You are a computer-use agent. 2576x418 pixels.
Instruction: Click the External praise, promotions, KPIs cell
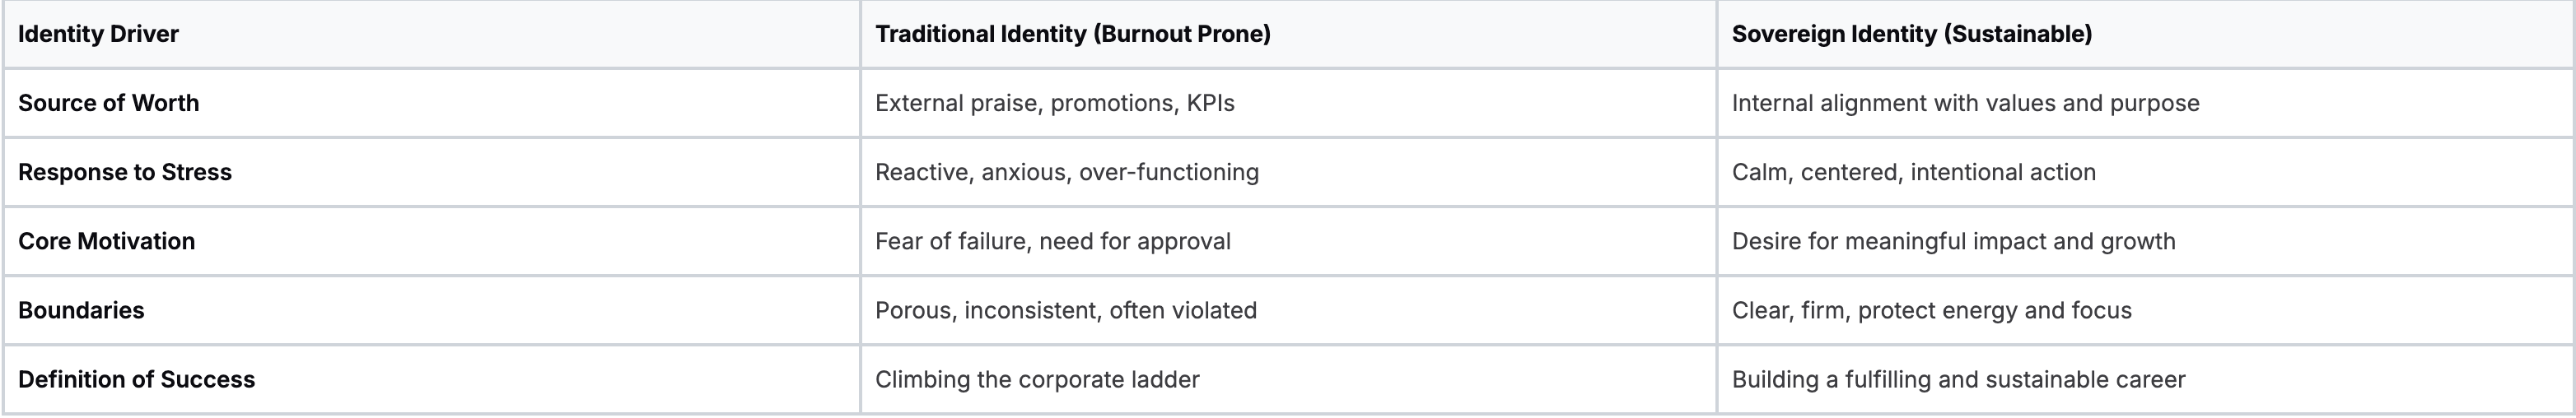coord(1054,103)
